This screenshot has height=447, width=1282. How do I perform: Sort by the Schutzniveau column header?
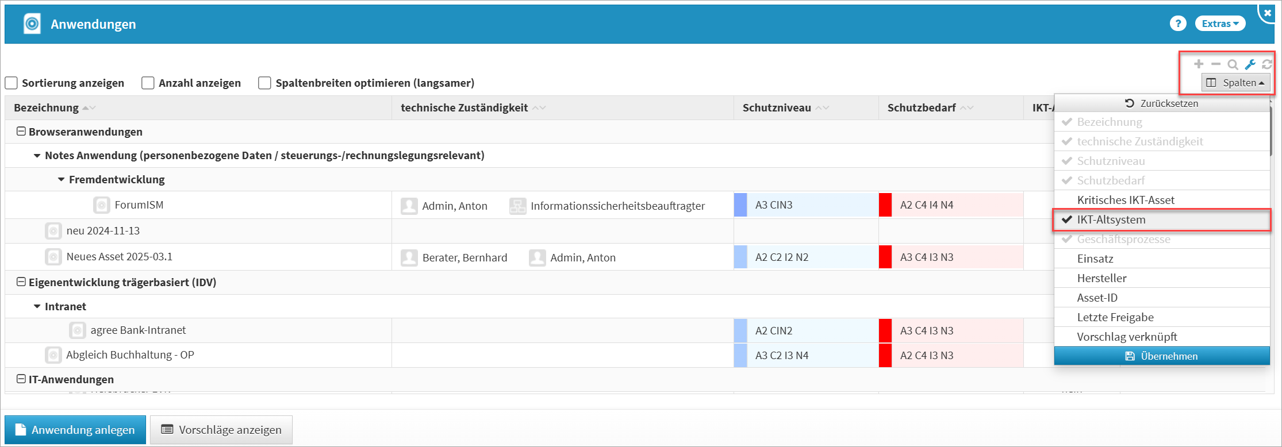point(777,108)
